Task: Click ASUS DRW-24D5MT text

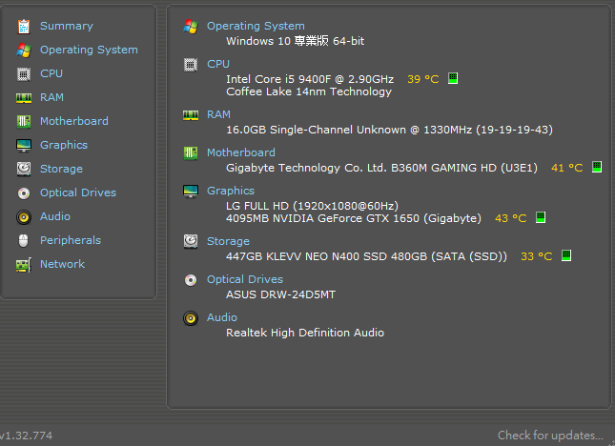Action: [281, 294]
